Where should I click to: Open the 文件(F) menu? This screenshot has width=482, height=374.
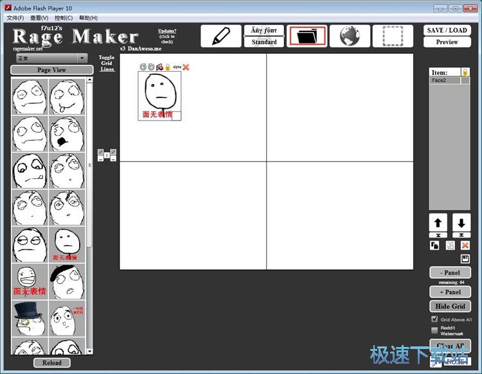coord(15,18)
